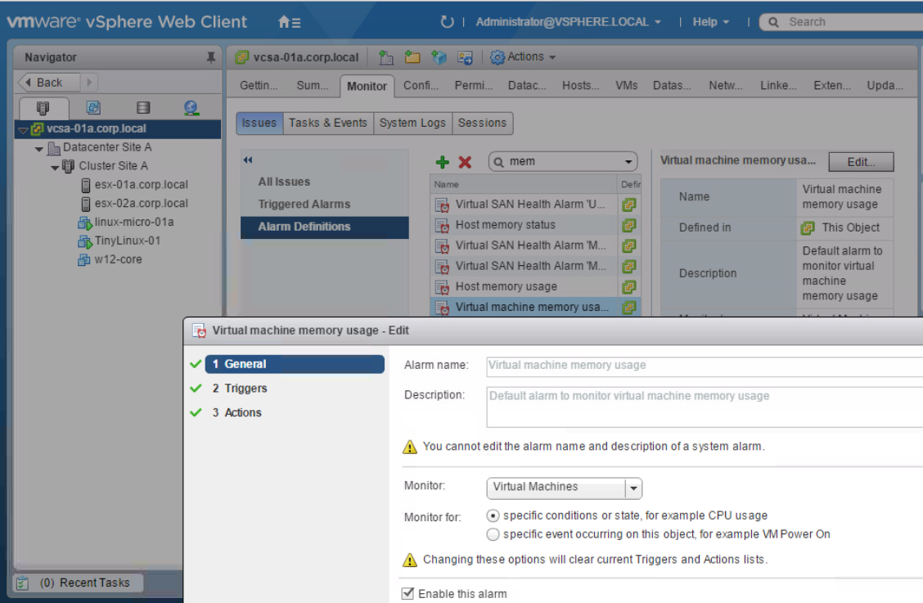Pin the Navigator panel
This screenshot has width=923, height=603.
211,57
